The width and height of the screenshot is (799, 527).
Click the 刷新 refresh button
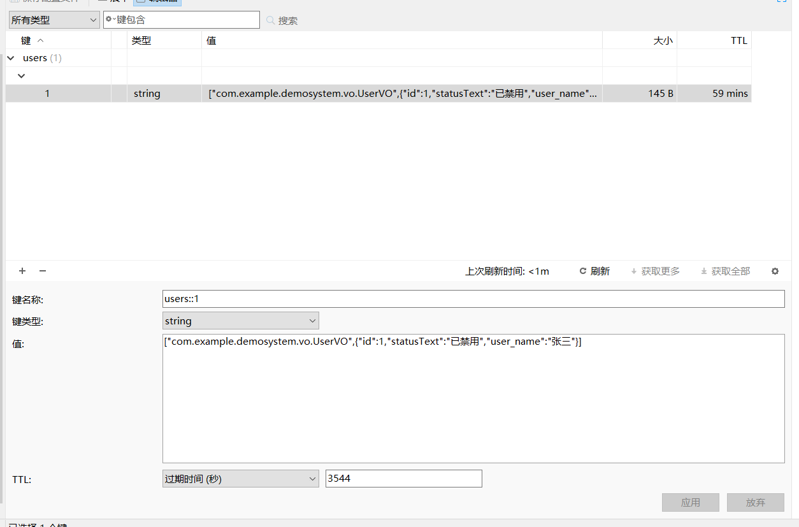tap(594, 271)
